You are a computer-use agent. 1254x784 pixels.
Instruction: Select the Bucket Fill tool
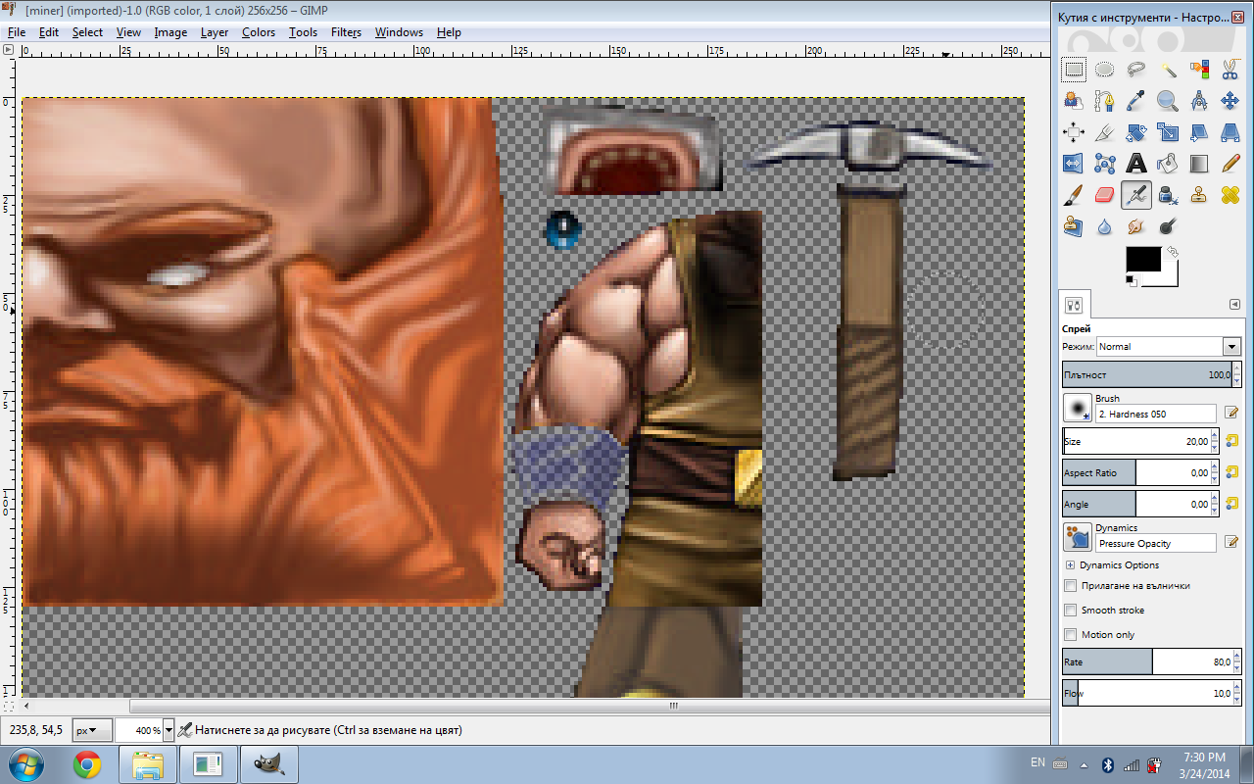tap(1168, 164)
